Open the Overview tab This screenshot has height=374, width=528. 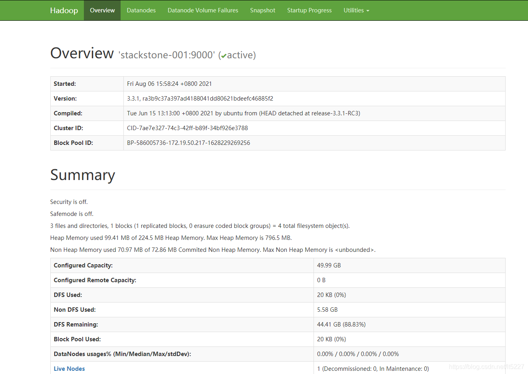tap(102, 10)
